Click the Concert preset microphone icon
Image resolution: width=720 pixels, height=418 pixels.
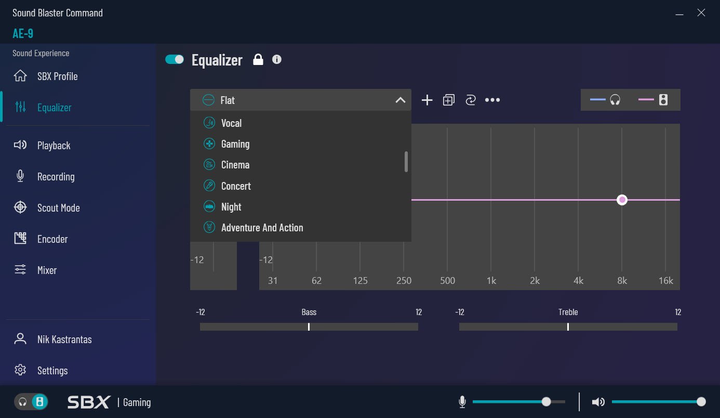tap(209, 186)
